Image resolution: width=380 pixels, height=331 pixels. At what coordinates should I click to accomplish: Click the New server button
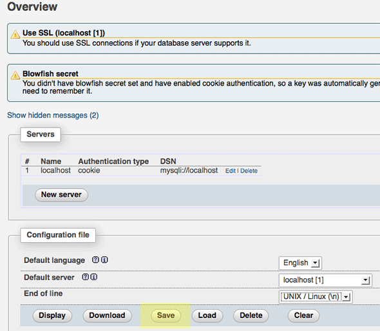tap(61, 195)
